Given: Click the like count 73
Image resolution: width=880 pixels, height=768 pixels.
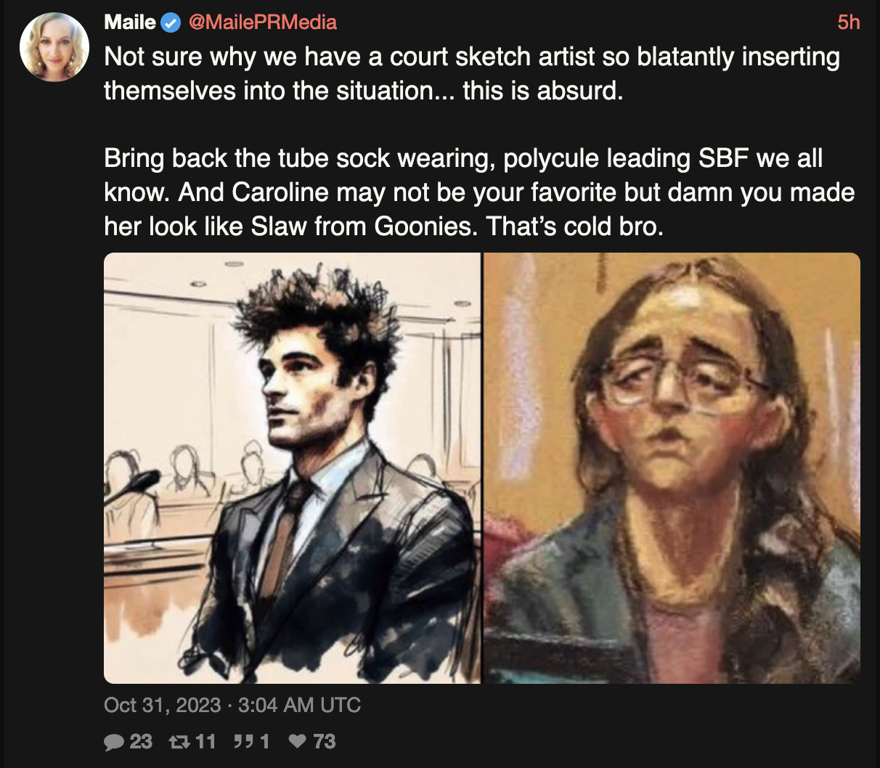Looking at the screenshot, I should click(x=325, y=741).
